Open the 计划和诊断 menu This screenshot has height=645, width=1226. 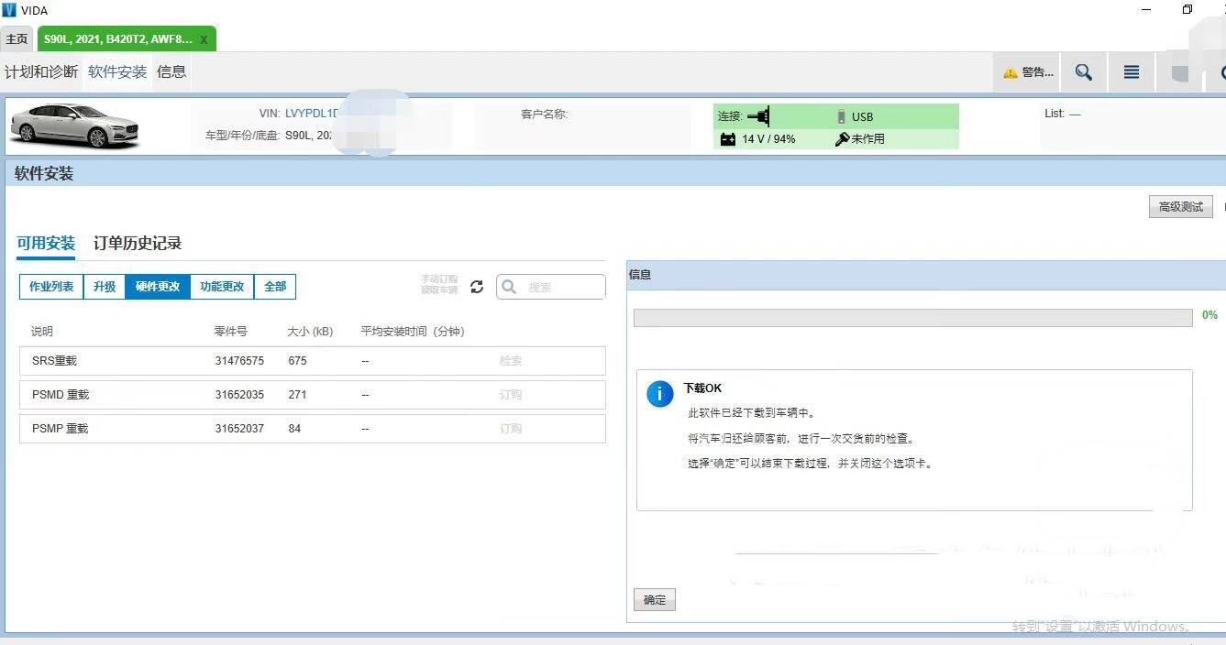(x=41, y=71)
